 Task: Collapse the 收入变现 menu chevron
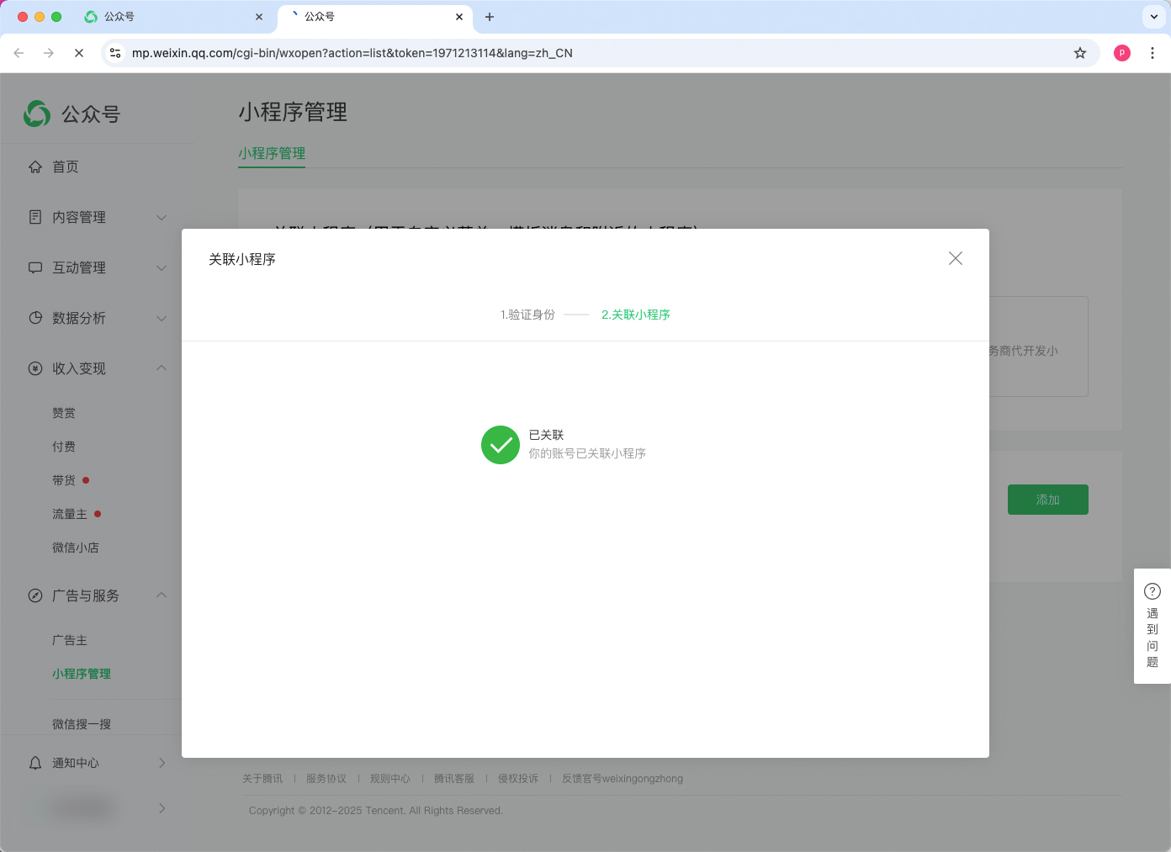coord(162,368)
